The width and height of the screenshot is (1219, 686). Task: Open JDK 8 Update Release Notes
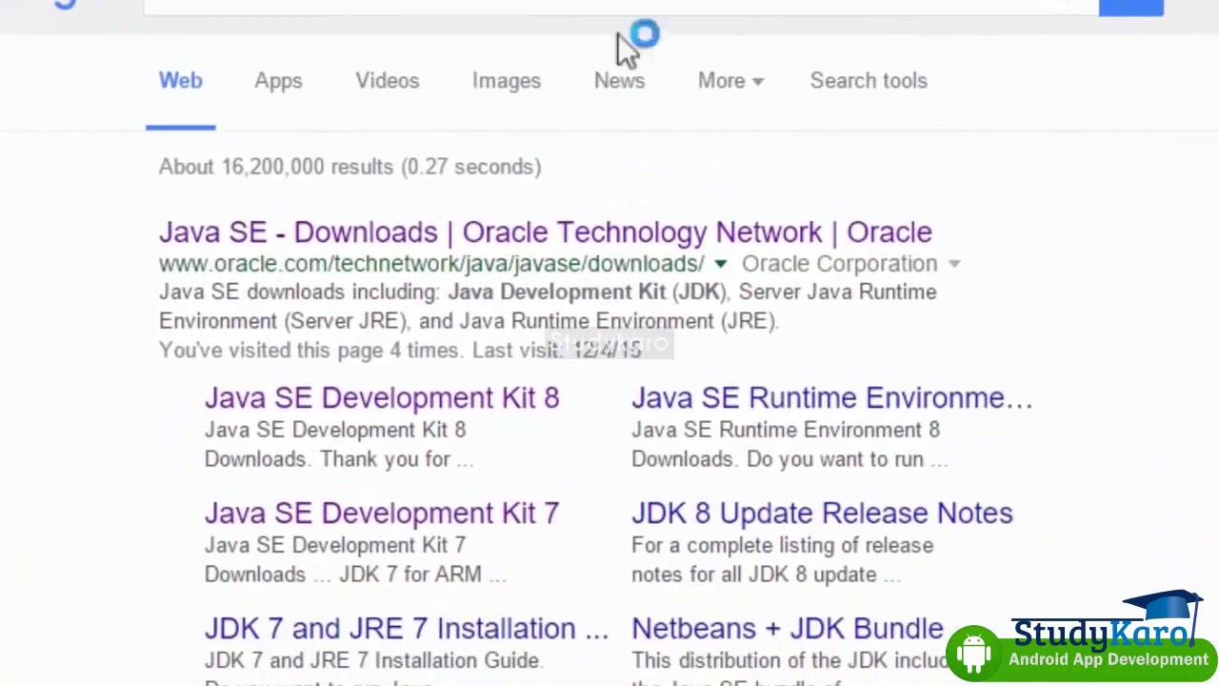click(x=822, y=514)
